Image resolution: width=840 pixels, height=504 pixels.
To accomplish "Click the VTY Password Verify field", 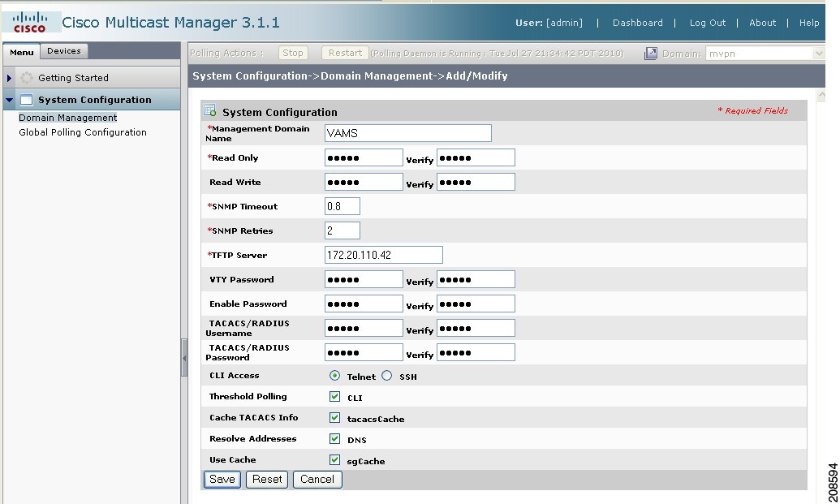I will [x=476, y=279].
